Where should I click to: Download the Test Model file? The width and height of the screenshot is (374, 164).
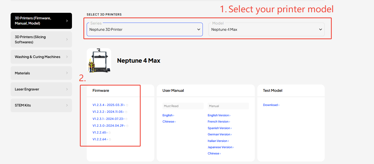(271, 105)
